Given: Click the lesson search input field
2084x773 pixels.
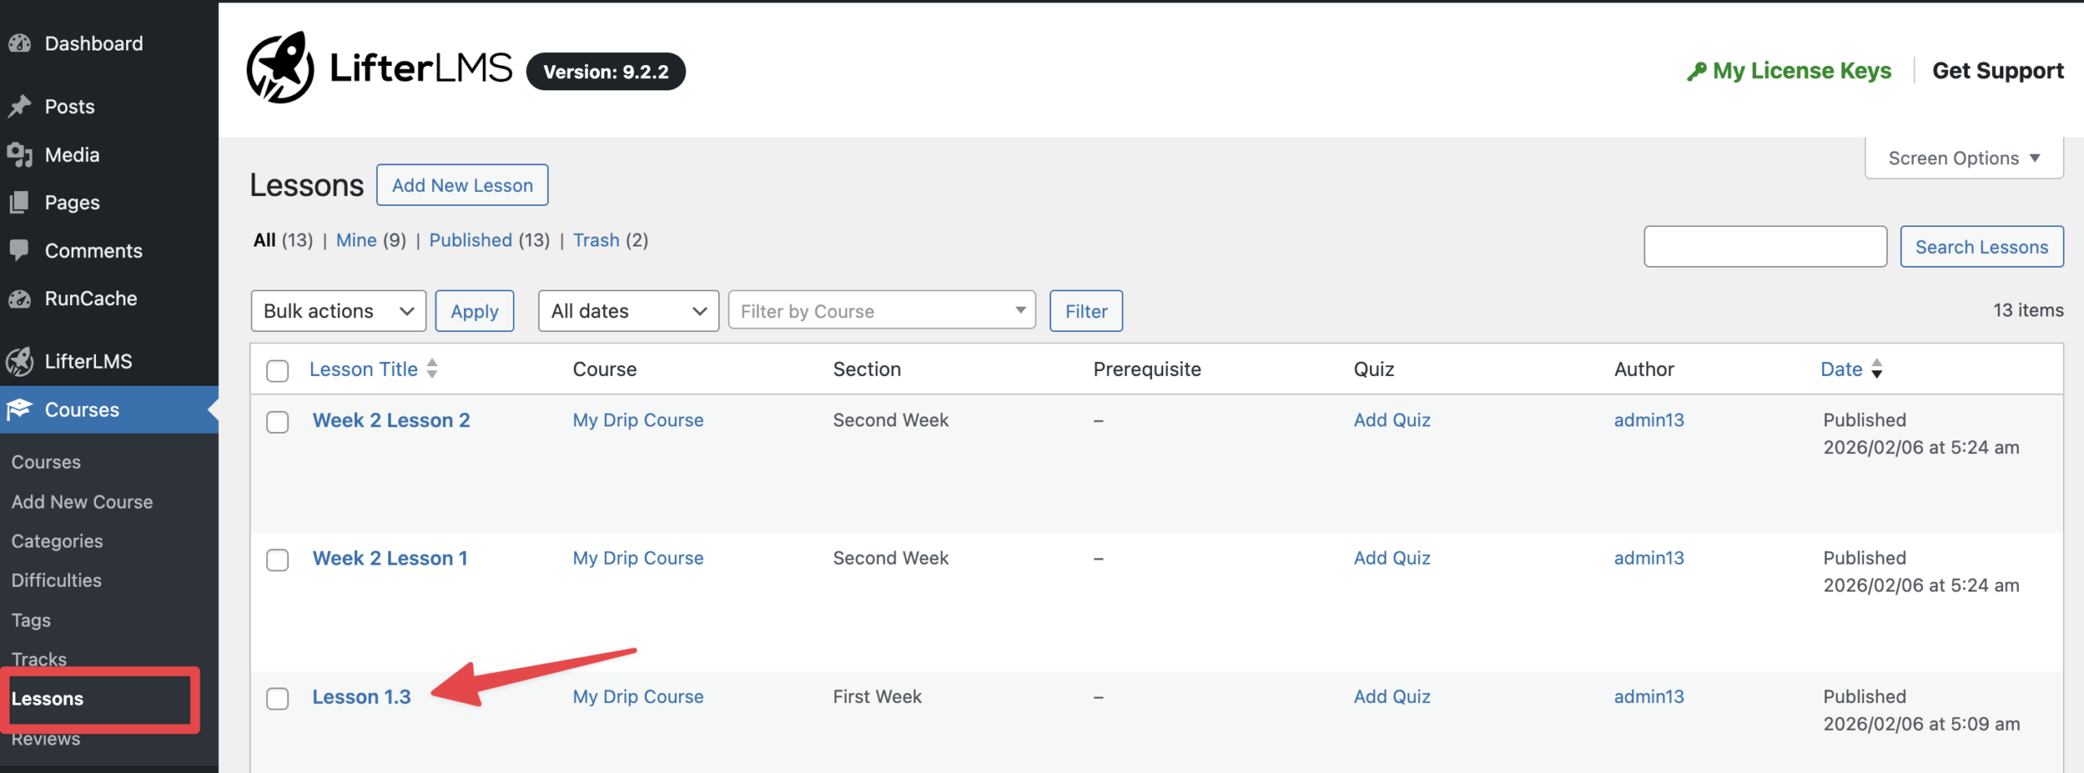Looking at the screenshot, I should click(1765, 247).
